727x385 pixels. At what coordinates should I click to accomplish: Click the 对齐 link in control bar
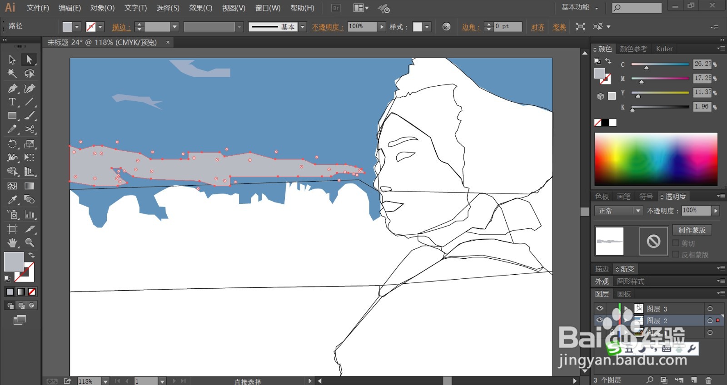[x=538, y=27]
